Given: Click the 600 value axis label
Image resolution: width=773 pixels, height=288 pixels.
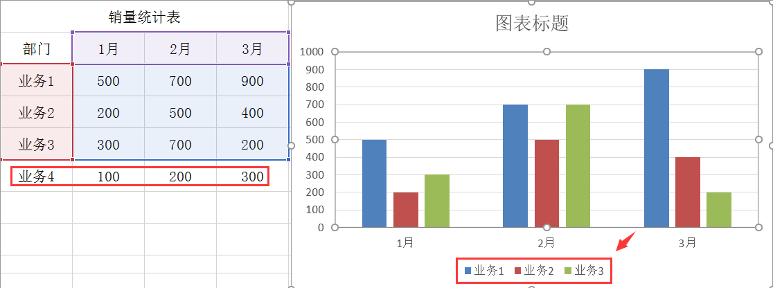Looking at the screenshot, I should pyautogui.click(x=314, y=123).
